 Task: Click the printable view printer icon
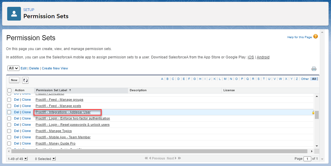(314, 69)
